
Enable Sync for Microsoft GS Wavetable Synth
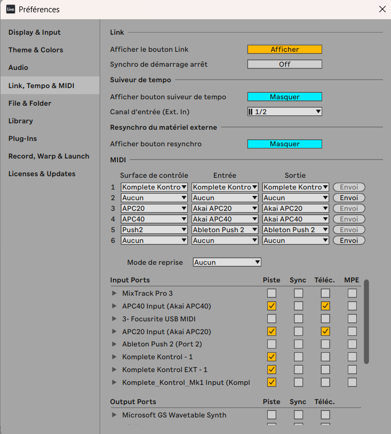click(x=298, y=415)
